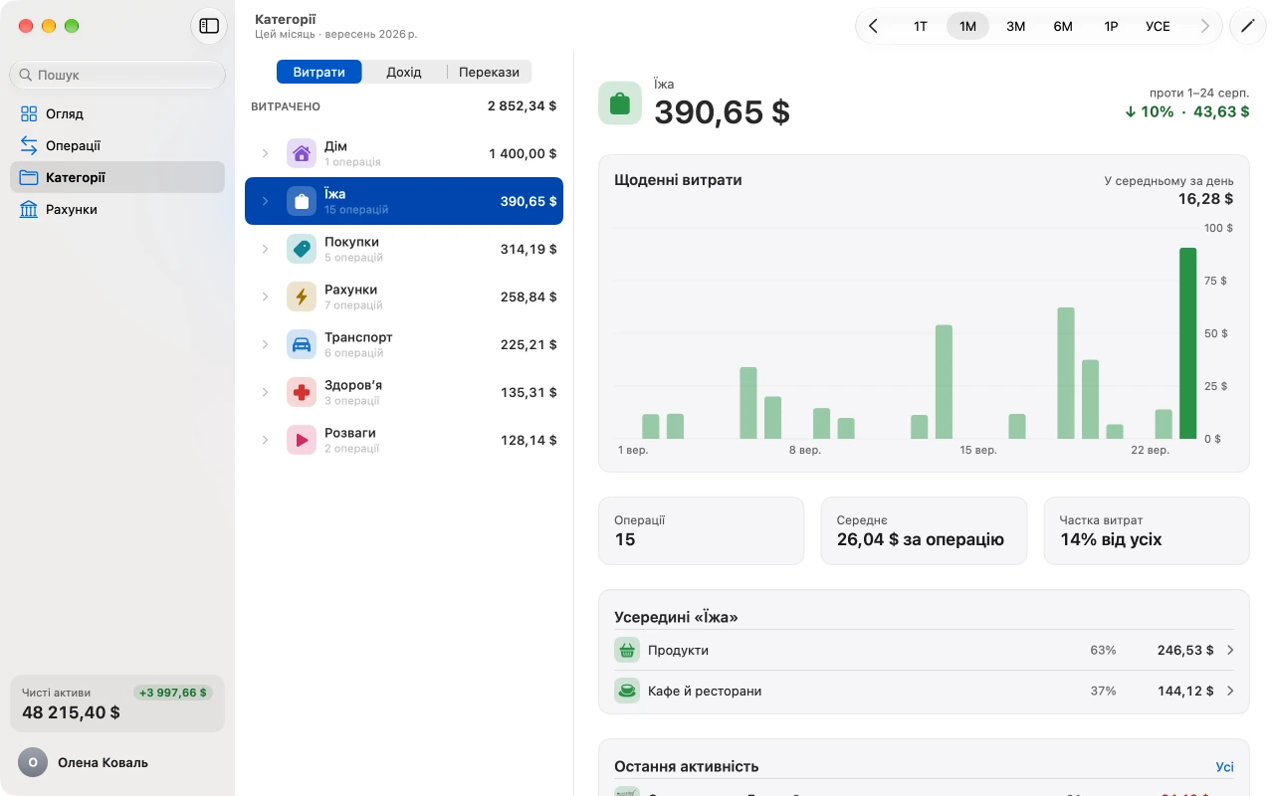The width and height of the screenshot is (1274, 796).
Task: Click the Пошук search field
Action: pos(117,75)
